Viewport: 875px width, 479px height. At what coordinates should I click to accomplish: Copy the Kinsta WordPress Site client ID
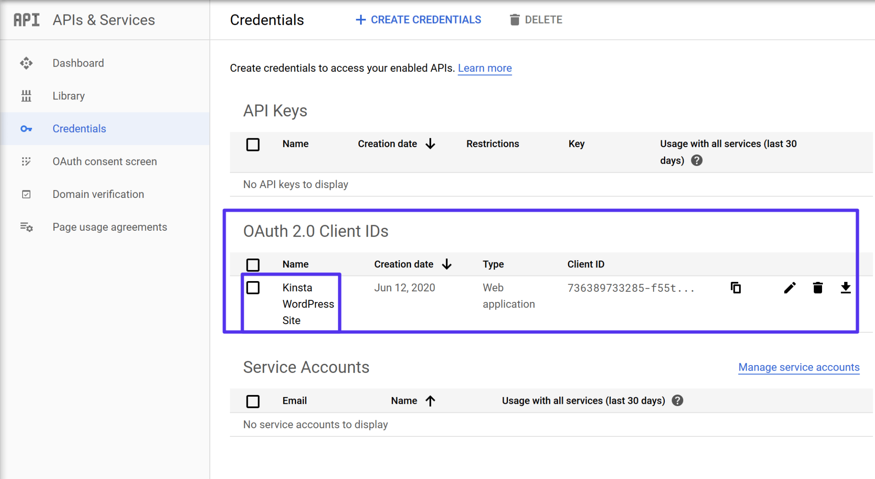(x=736, y=288)
